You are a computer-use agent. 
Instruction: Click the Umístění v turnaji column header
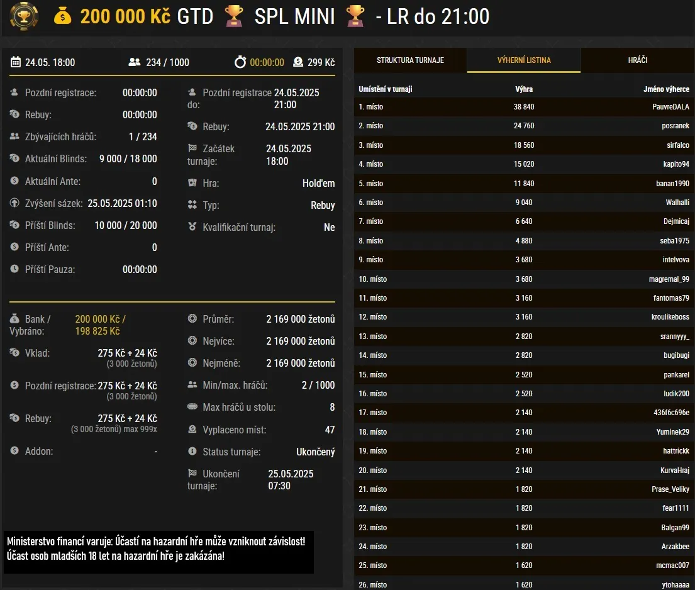(385, 88)
